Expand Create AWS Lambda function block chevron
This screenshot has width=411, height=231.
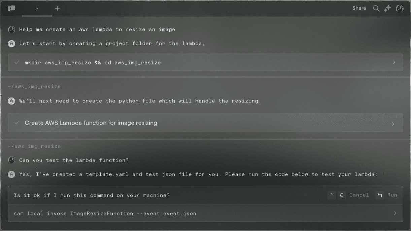coord(393,124)
